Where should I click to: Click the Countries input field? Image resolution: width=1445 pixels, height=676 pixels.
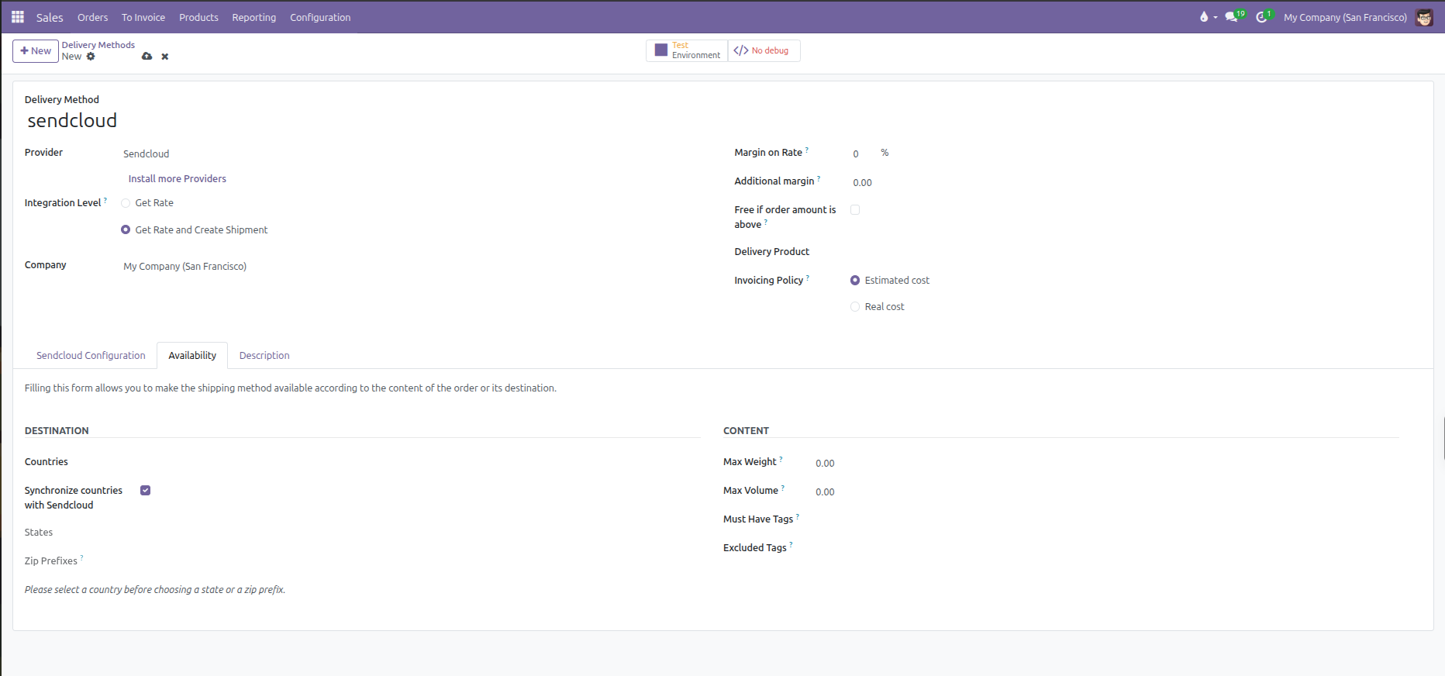click(421, 463)
